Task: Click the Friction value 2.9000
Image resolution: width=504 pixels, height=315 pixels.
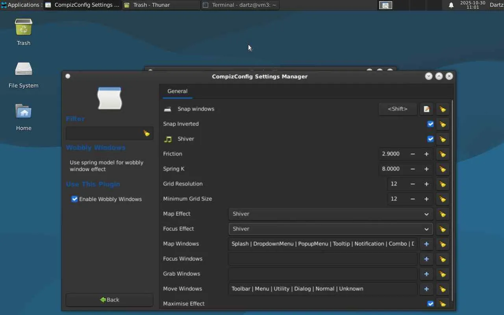Action: [x=391, y=154]
